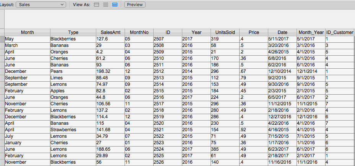355x166 pixels.
Task: Click the Month_Year column header
Action: click(x=311, y=32)
